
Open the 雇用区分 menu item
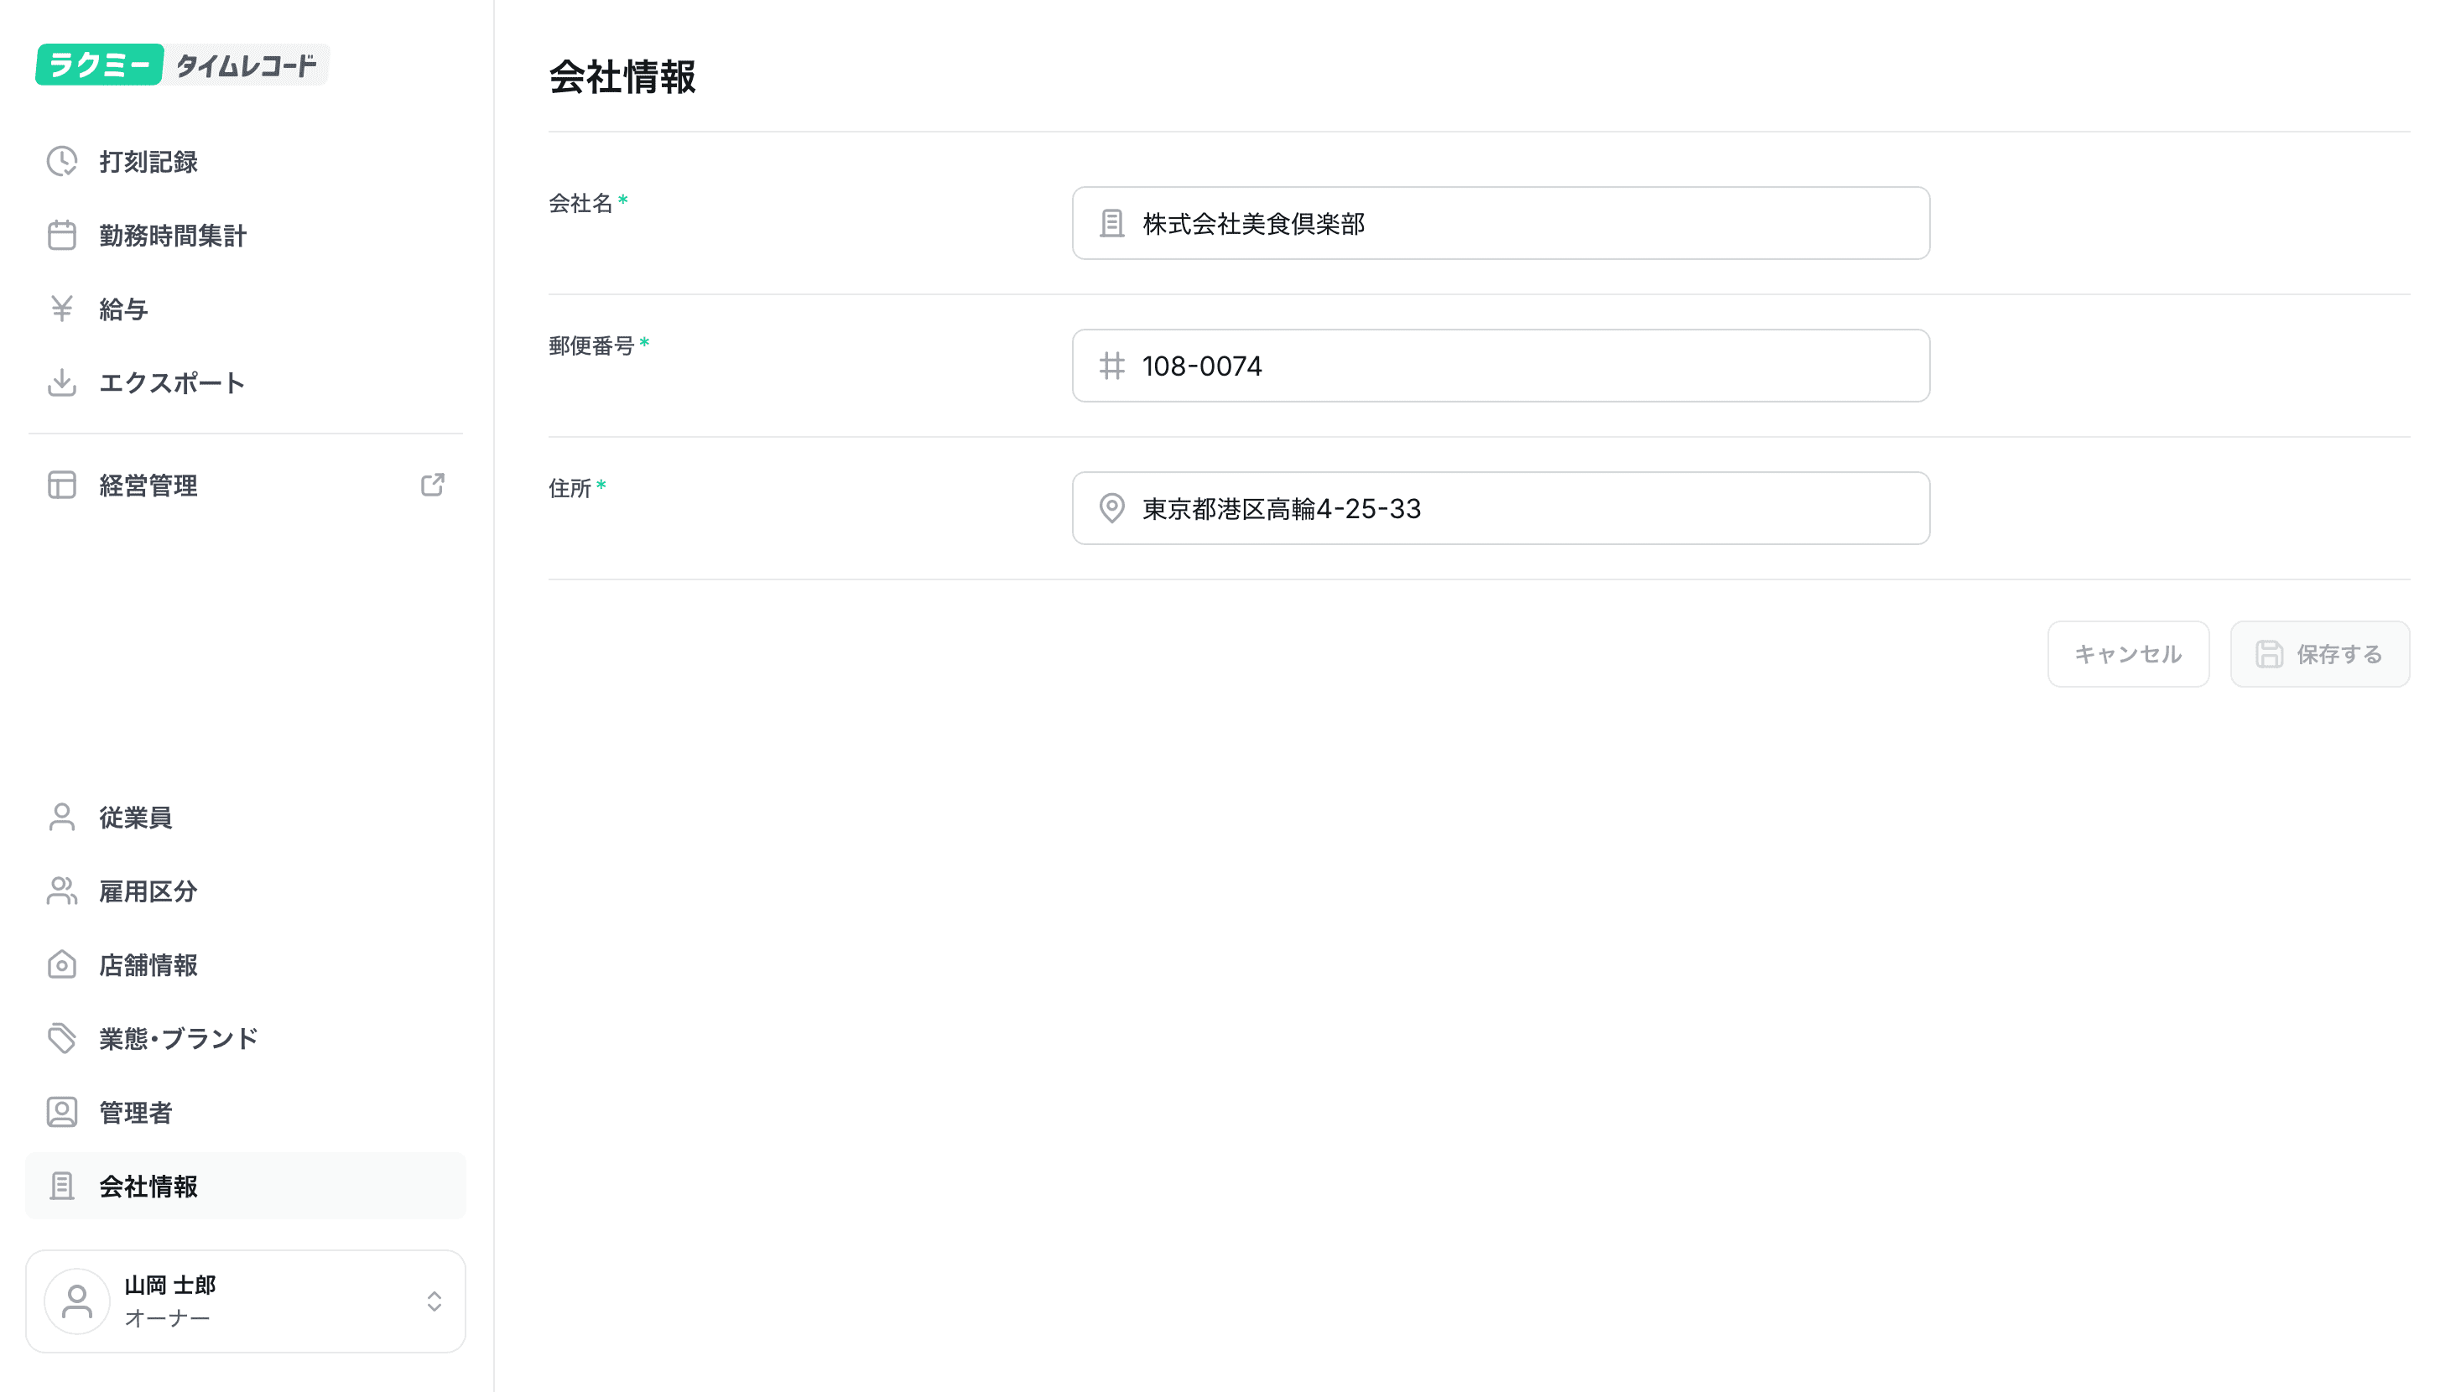[x=148, y=891]
